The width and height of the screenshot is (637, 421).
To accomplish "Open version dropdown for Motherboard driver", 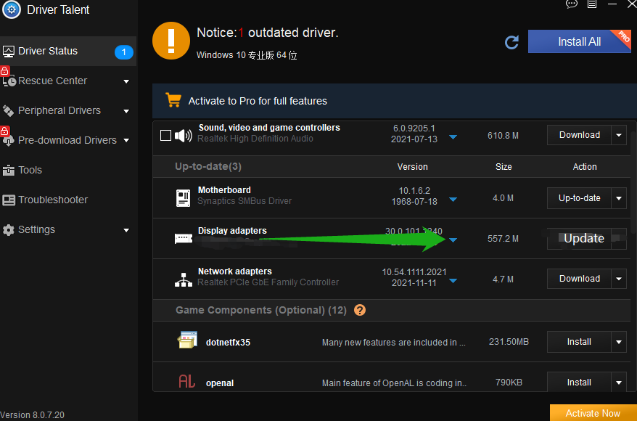I will (453, 200).
